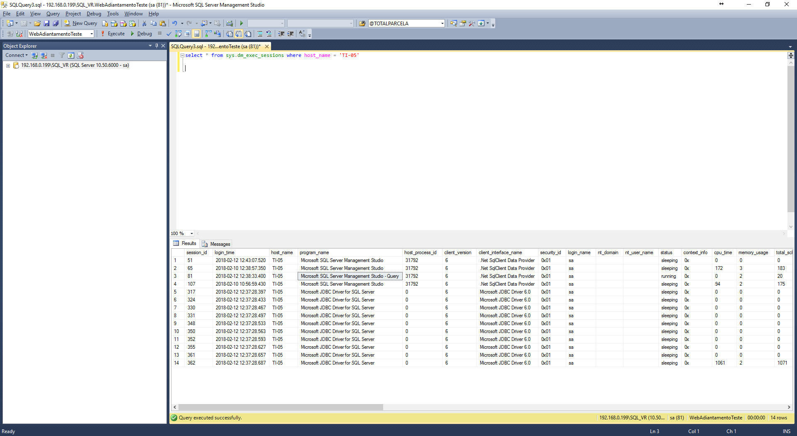This screenshot has width=797, height=436.
Task: Open the WebAdiantamentoTeste database dropdown
Action: (x=61, y=34)
